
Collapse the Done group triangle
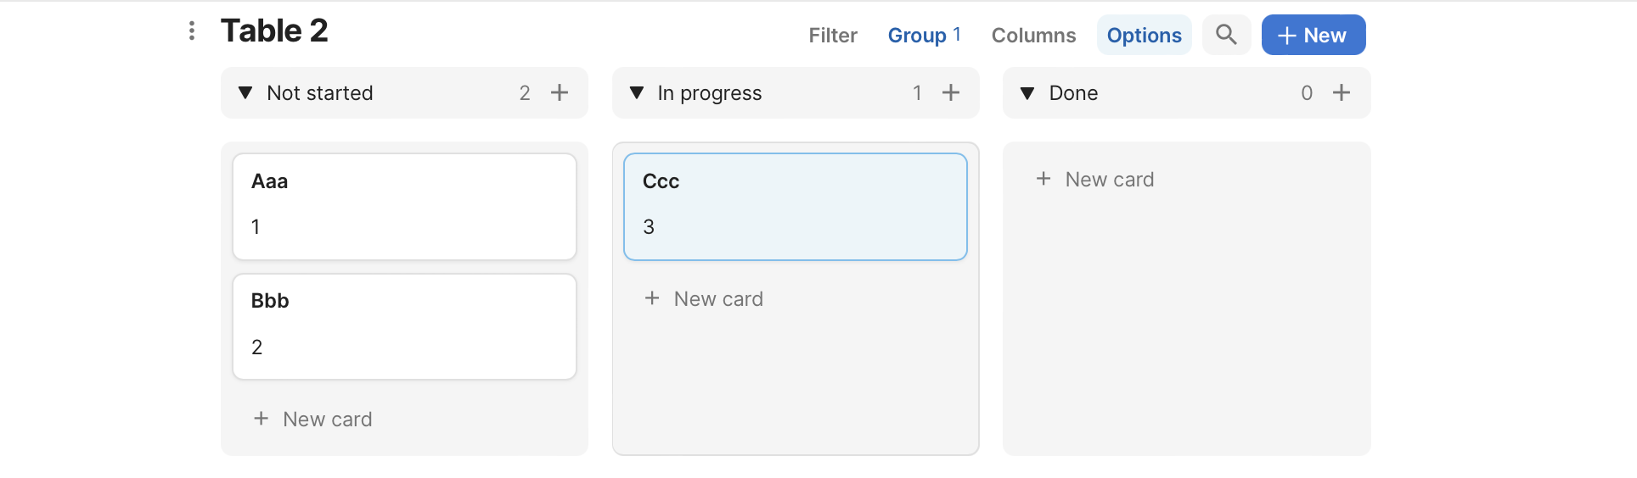[x=1027, y=92]
